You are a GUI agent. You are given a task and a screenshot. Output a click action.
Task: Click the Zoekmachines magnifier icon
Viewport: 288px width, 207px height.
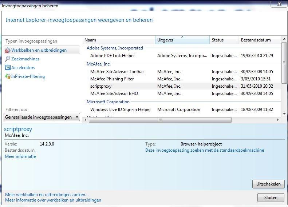tap(8, 59)
